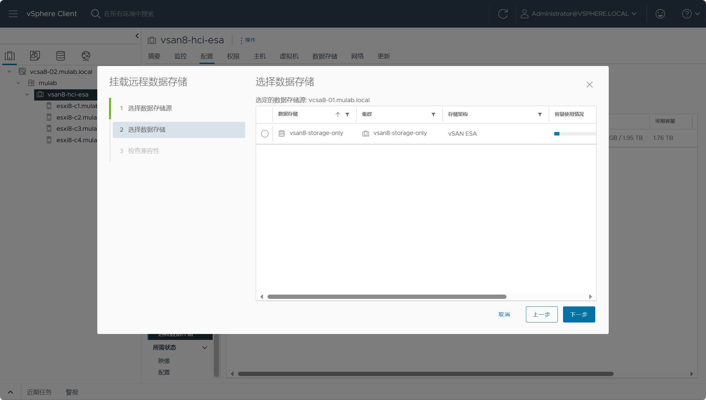The width and height of the screenshot is (706, 400).
Task: Filter the 集群 column
Action: pyautogui.click(x=434, y=114)
